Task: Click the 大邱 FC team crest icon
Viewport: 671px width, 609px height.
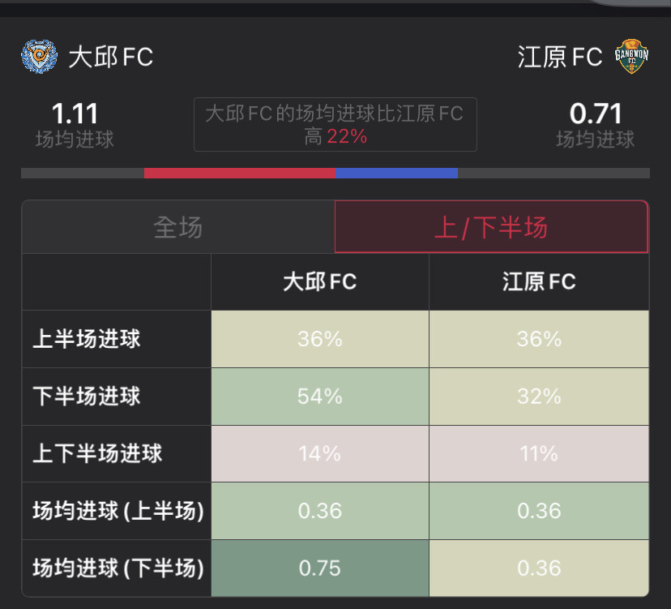Action: [39, 57]
